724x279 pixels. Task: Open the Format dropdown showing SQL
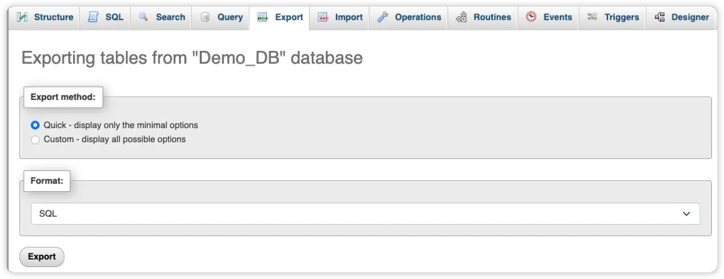tap(365, 213)
